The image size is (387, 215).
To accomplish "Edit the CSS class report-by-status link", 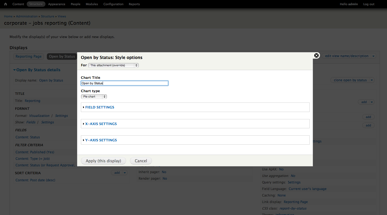I will (x=293, y=208).
